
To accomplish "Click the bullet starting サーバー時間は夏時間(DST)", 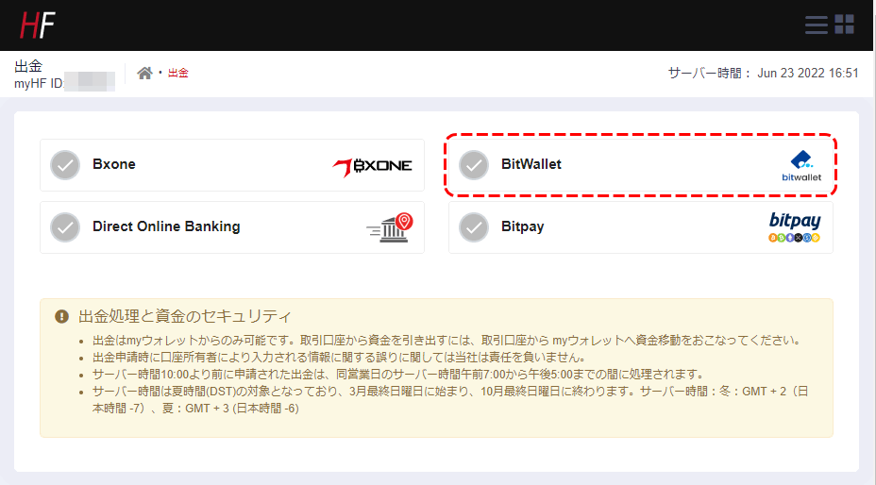I will (x=450, y=399).
